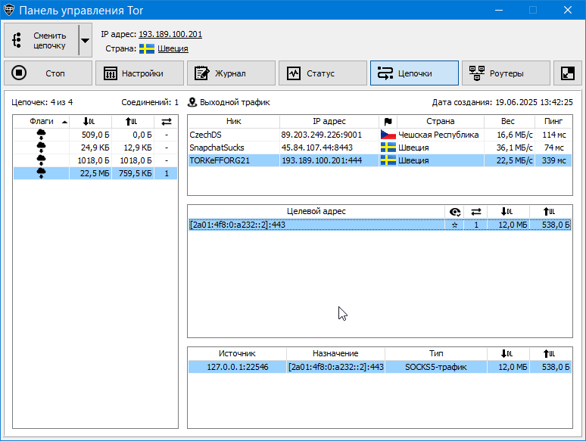Sort nodes by Вес column header

pos(509,121)
